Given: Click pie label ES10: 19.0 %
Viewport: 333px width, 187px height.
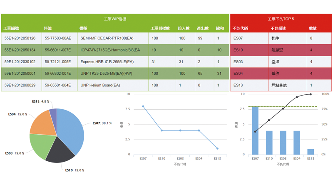Looking at the screenshot, I should point(75,170).
